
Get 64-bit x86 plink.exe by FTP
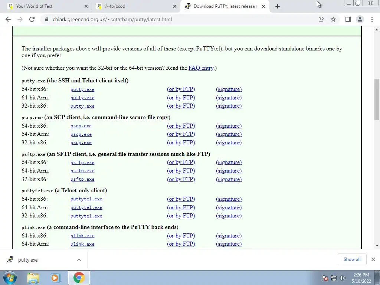(x=181, y=236)
